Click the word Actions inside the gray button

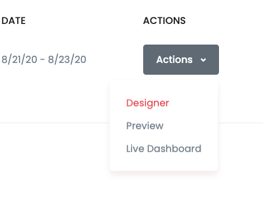point(174,60)
